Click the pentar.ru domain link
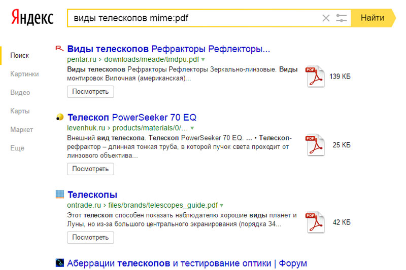Image resolution: width=406 pixels, height=270 pixels. point(82,59)
